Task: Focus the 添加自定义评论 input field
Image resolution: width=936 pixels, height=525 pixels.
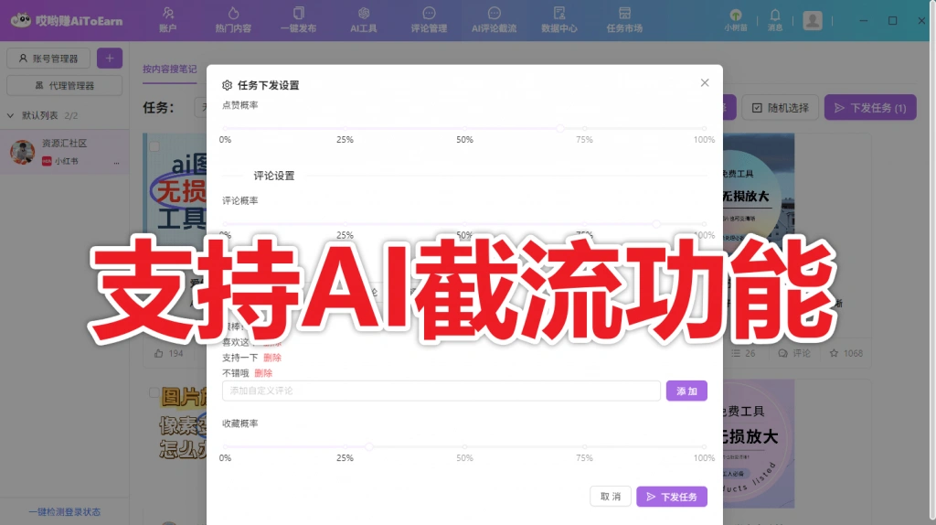Action: click(x=441, y=391)
